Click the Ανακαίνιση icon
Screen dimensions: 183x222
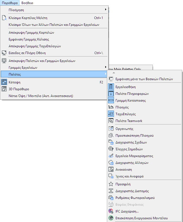click(x=111, y=170)
